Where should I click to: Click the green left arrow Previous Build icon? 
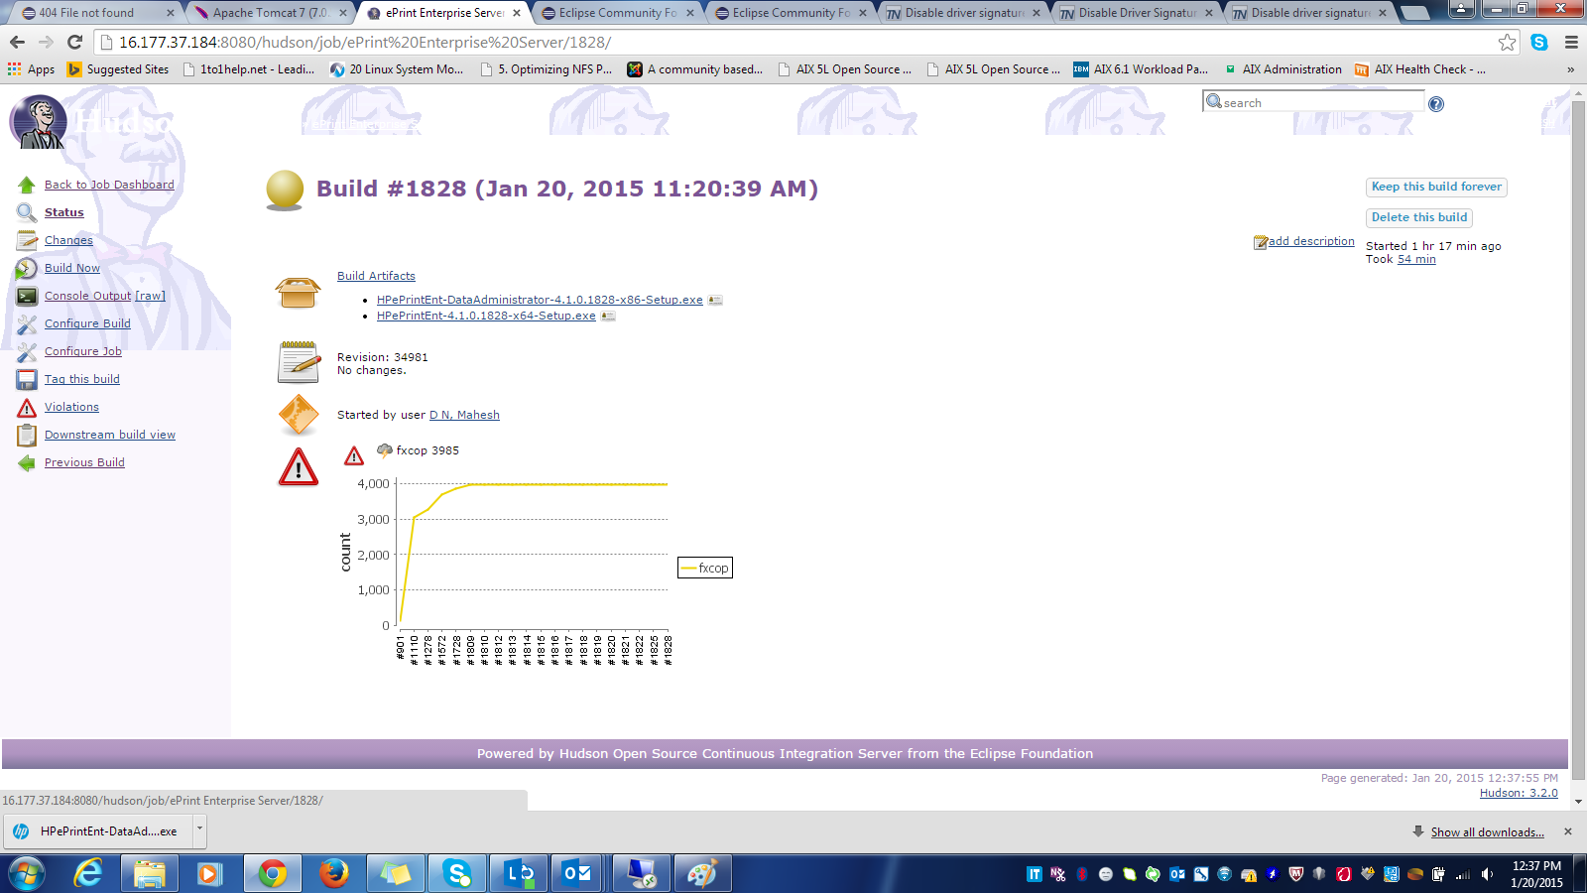click(x=27, y=462)
